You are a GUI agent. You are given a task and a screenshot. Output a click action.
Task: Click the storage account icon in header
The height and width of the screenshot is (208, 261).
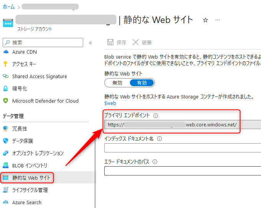pos(8,23)
